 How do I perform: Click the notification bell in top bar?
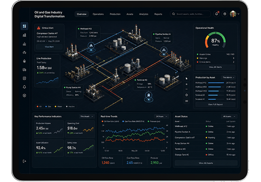click(x=216, y=14)
